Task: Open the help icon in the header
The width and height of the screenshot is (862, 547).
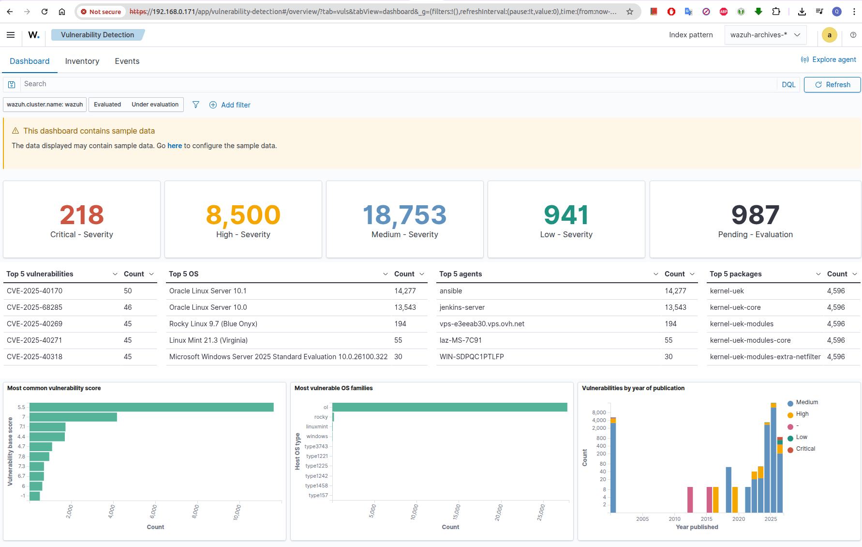Action: tap(853, 35)
